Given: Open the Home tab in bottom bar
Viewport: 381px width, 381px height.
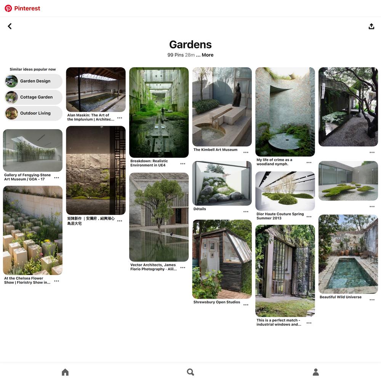Looking at the screenshot, I should click(65, 372).
